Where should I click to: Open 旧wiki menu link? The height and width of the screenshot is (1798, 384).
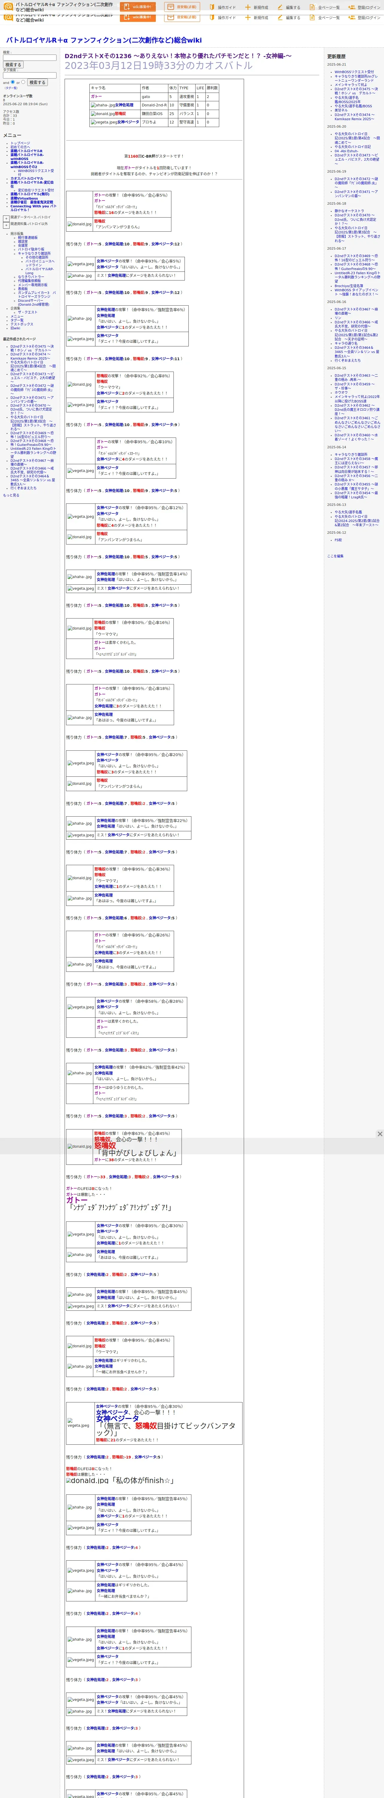tap(15, 328)
